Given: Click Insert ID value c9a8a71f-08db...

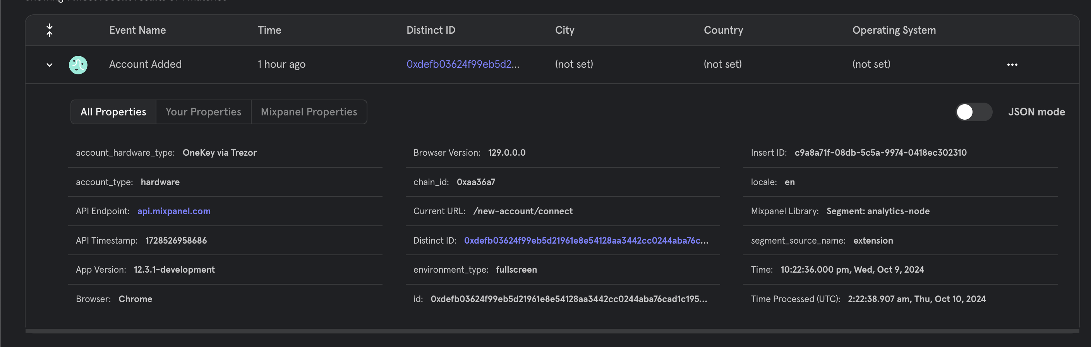Looking at the screenshot, I should click(880, 153).
